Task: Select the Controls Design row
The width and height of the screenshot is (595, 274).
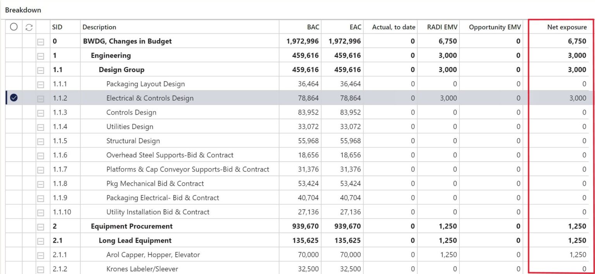Action: click(x=131, y=113)
